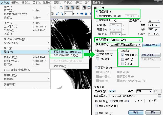Uncheck the 完稿图像 checkbox
Screen dimensions: 163x115
click(123, 55)
